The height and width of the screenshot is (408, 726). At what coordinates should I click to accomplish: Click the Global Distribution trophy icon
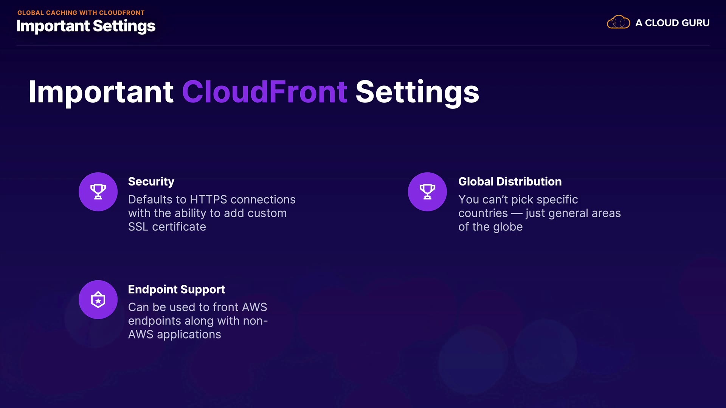point(427,192)
